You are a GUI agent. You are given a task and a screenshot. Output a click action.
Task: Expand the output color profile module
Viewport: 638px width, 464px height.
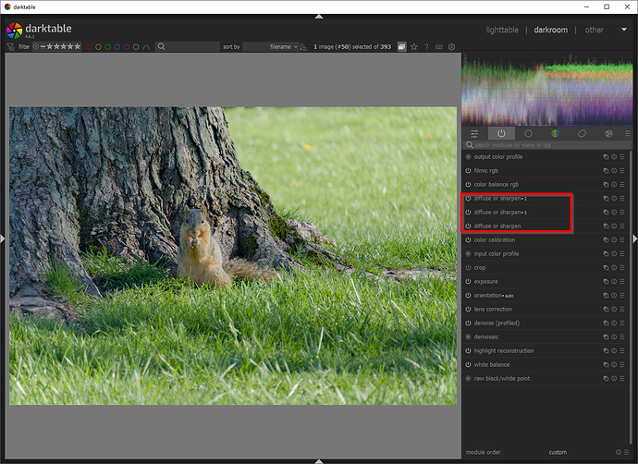[x=498, y=157]
